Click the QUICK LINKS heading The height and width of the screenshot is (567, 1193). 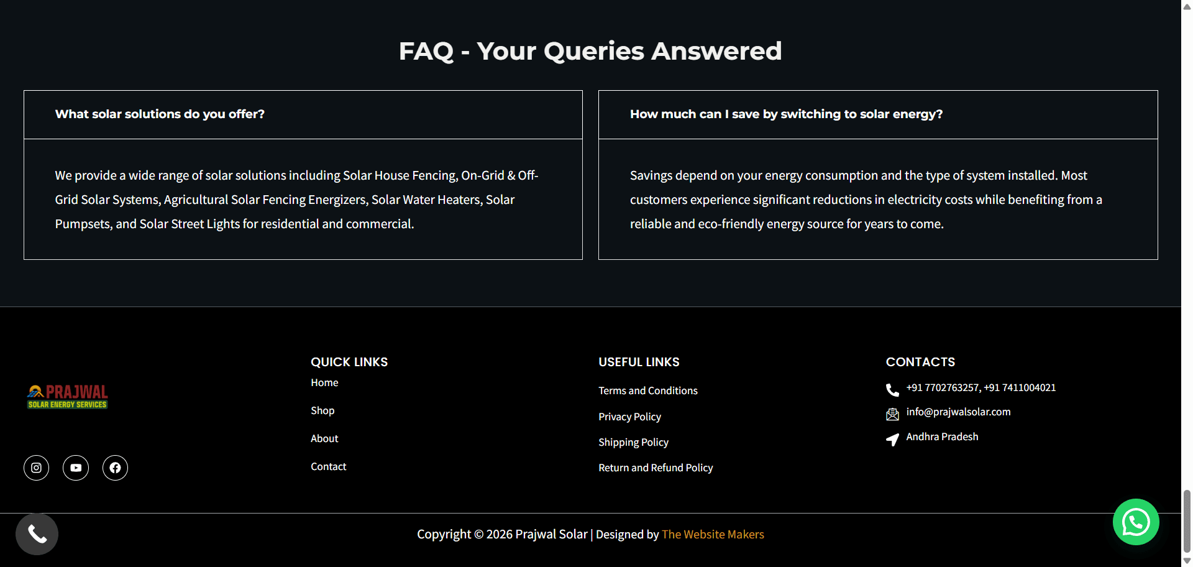(x=349, y=362)
